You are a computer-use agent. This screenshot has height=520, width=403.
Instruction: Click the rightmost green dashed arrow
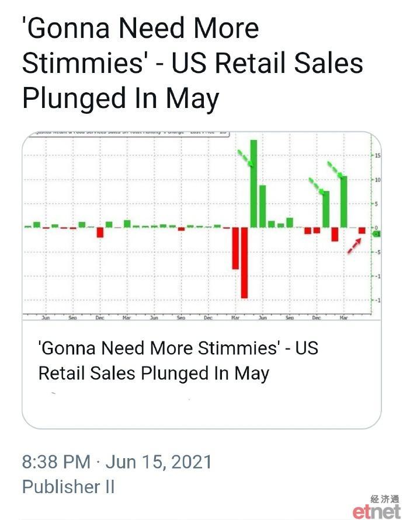click(336, 170)
